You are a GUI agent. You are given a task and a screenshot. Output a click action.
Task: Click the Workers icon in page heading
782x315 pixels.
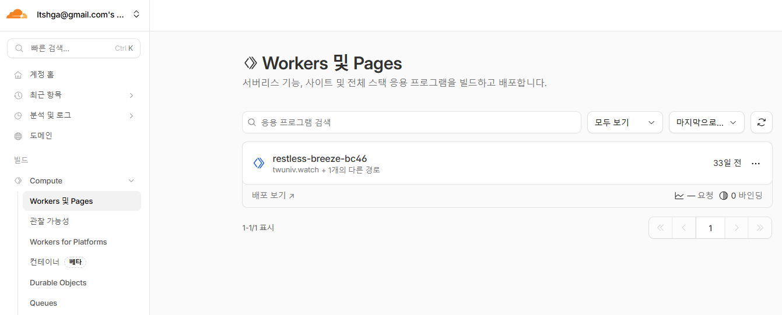point(250,63)
